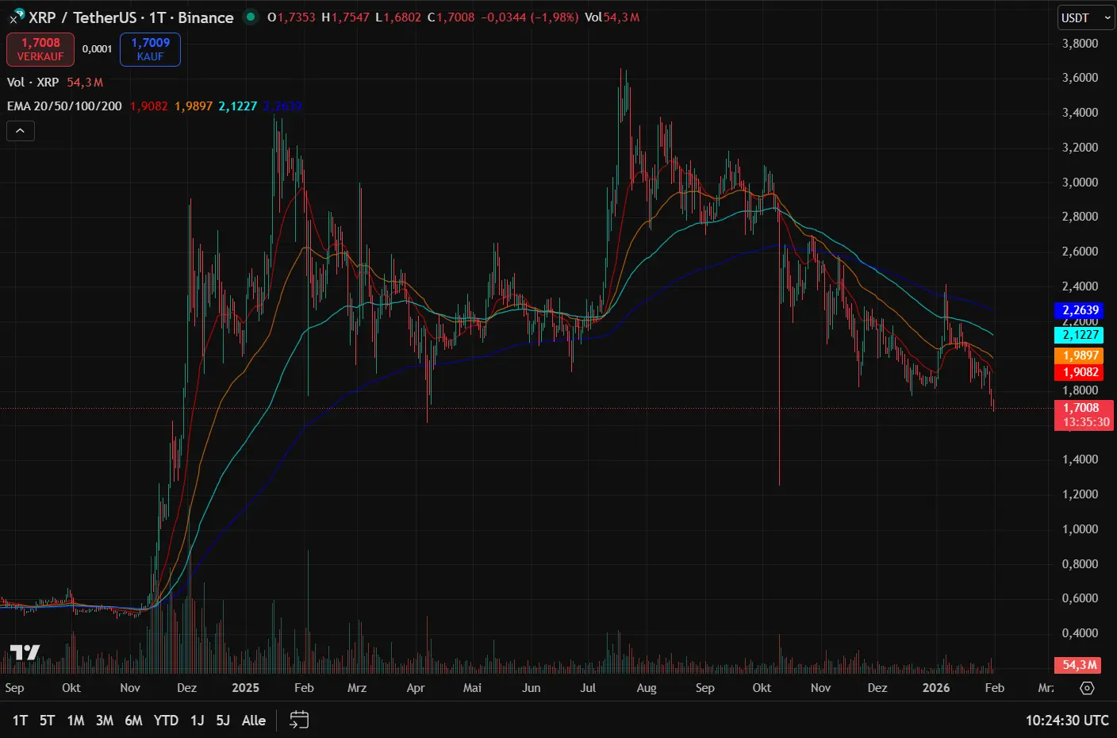
Task: Click the TradingView watermark logo
Action: [x=25, y=652]
